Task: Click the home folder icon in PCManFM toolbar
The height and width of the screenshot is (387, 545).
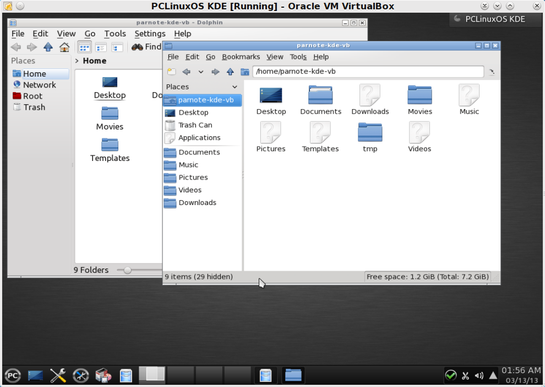Action: click(x=245, y=72)
